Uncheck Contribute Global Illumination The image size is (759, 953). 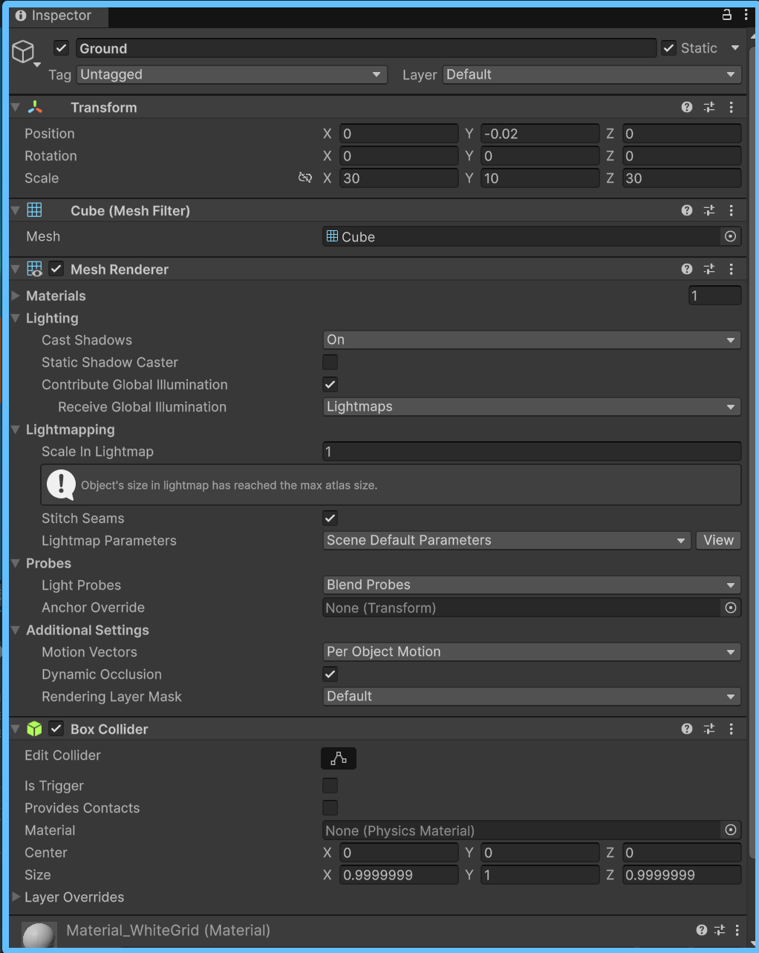[x=330, y=384]
